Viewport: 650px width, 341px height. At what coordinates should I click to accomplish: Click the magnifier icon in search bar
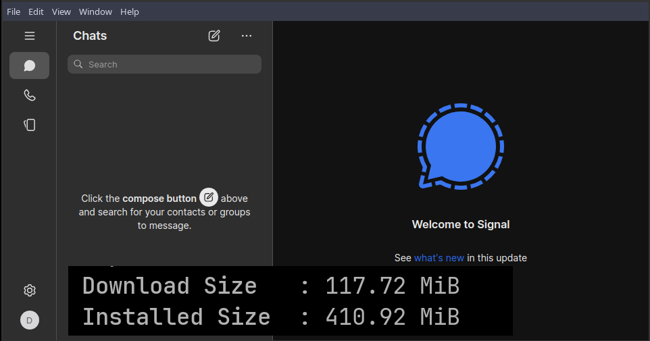[x=79, y=65]
